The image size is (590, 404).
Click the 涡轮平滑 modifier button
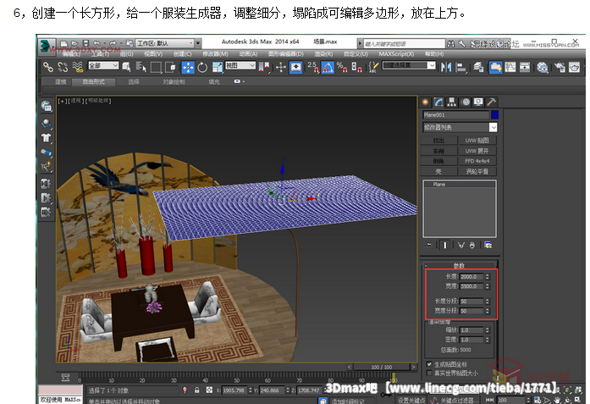pyautogui.click(x=477, y=172)
